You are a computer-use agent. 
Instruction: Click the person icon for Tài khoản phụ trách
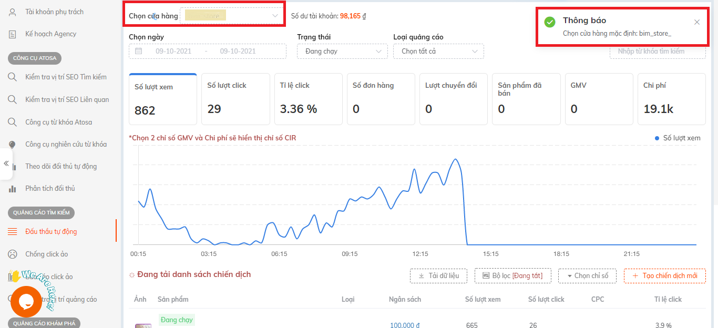click(13, 12)
